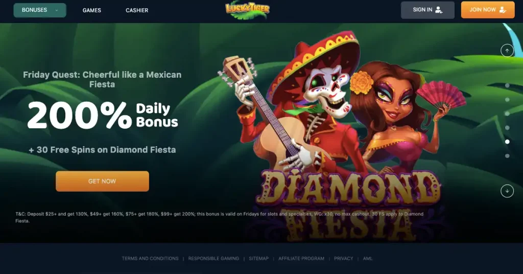The image size is (523, 274).
Task: Click the user icon in Sign In
Action: pyautogui.click(x=439, y=10)
